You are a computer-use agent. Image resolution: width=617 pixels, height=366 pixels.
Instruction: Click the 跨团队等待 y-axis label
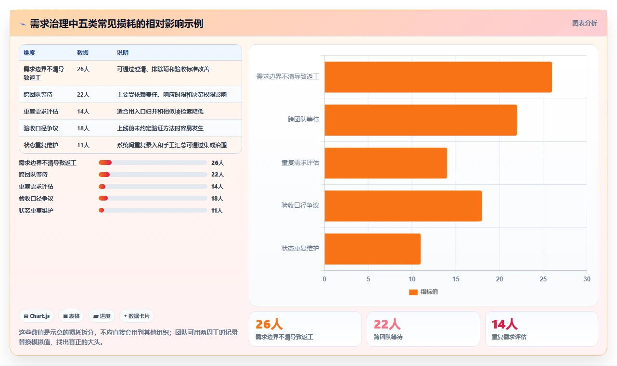click(x=304, y=119)
